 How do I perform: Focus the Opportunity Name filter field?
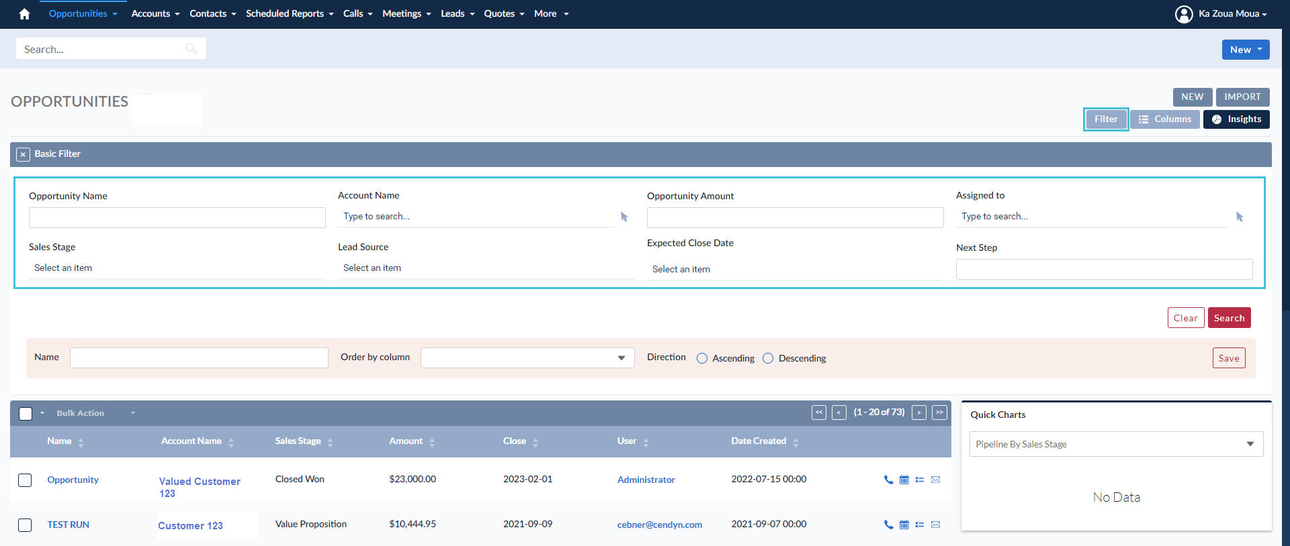(177, 217)
